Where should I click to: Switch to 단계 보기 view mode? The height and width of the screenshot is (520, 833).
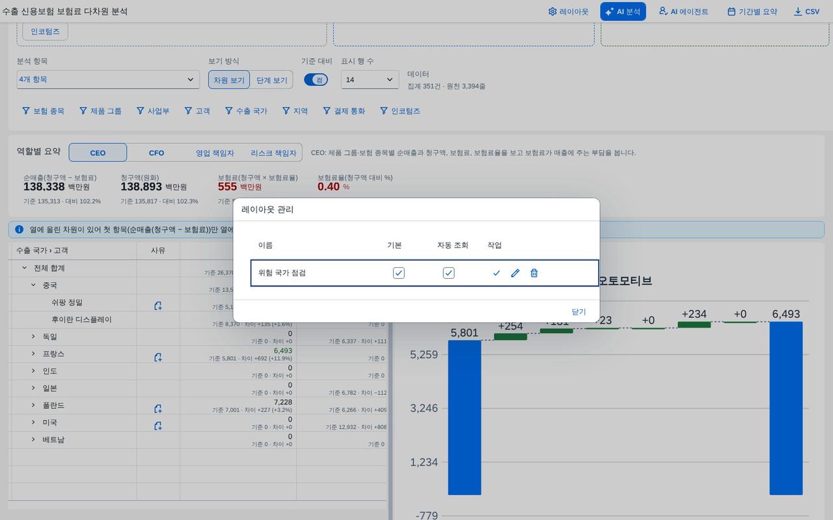pos(271,80)
